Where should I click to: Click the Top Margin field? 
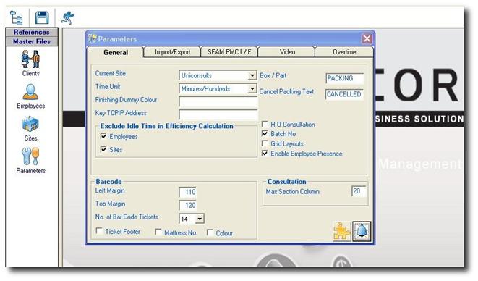(x=187, y=205)
